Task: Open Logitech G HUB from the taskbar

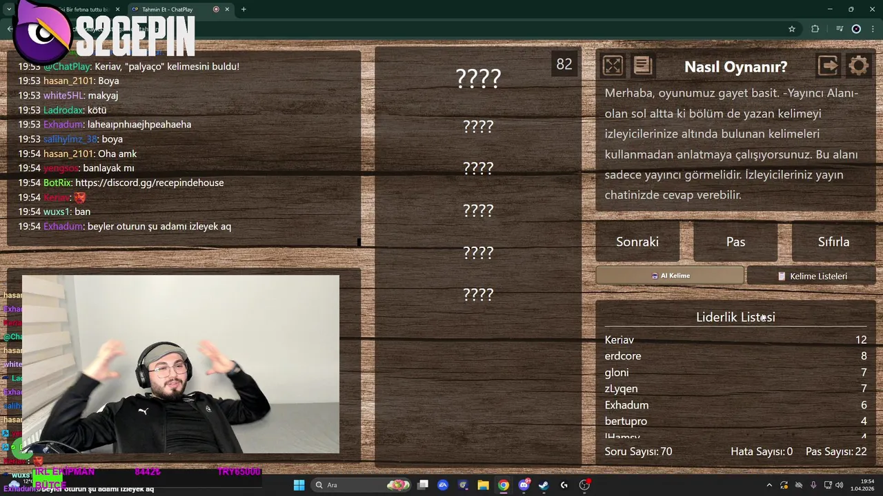Action: tap(564, 485)
